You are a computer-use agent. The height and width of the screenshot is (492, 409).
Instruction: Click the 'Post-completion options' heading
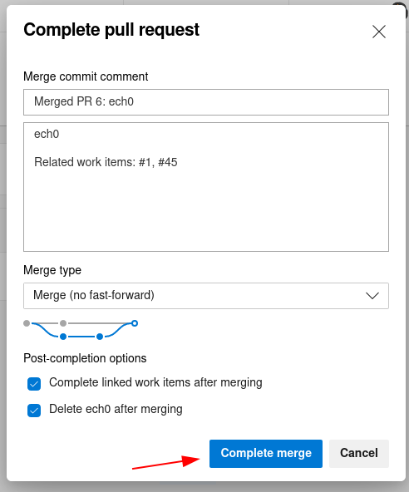pos(85,358)
